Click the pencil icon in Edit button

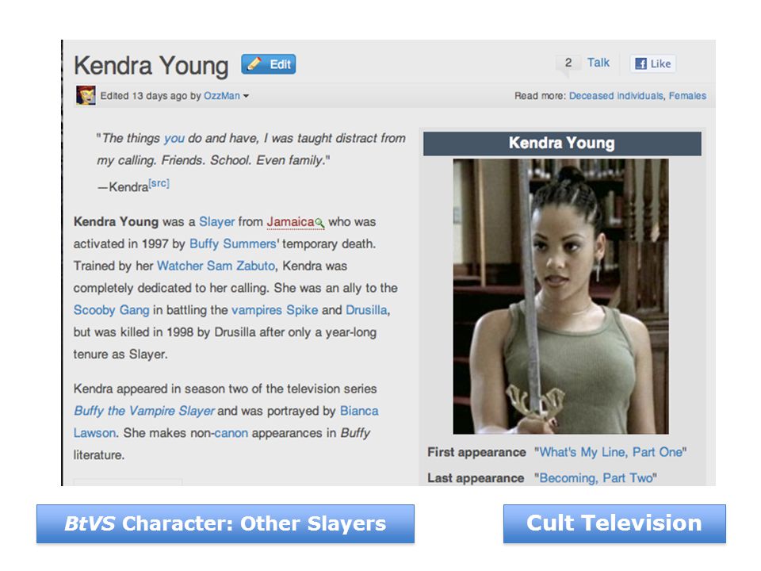point(254,63)
